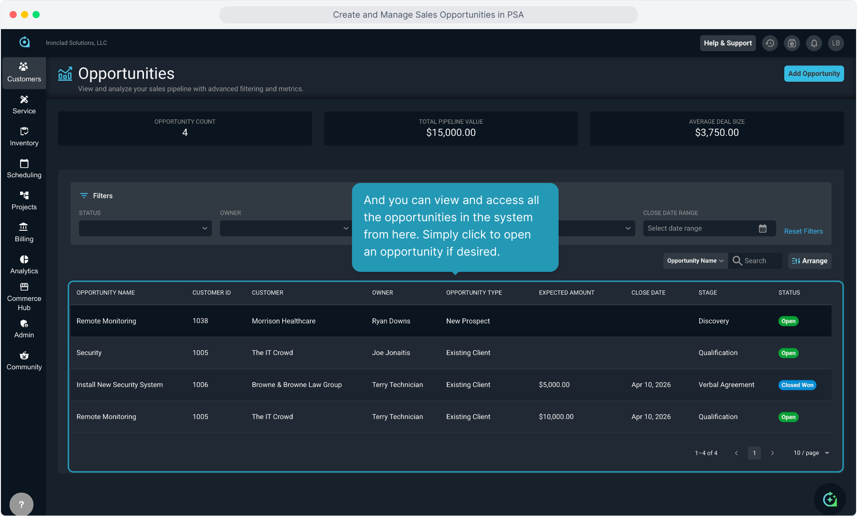Open the AI assistant sparkle icon
857x516 pixels.
coord(830,499)
